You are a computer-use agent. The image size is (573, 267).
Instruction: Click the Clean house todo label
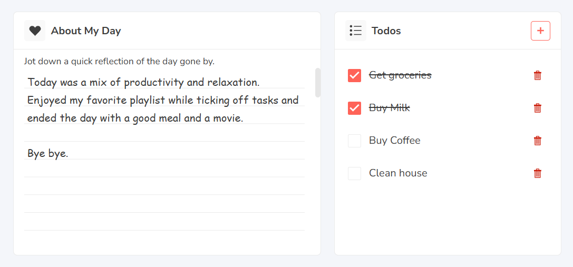click(x=398, y=173)
